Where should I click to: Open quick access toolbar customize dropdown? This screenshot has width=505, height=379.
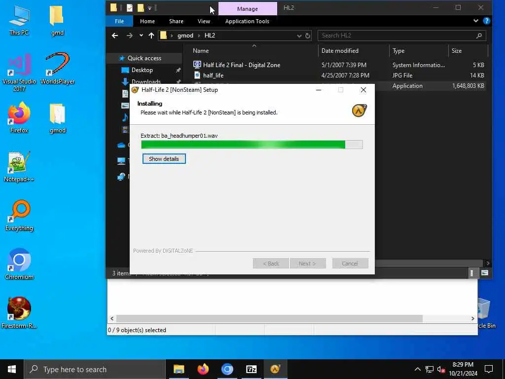(x=150, y=8)
